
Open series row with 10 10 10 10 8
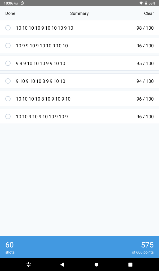click(x=79, y=99)
